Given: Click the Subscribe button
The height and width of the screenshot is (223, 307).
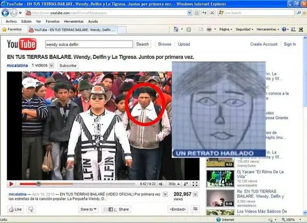Looking at the screenshot, I should tap(68, 66).
